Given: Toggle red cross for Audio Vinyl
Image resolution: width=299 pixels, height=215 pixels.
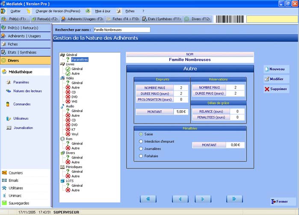Looking at the screenshot, I should (68, 134).
